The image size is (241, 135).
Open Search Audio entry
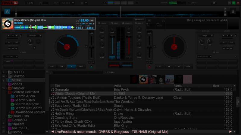[25, 96]
